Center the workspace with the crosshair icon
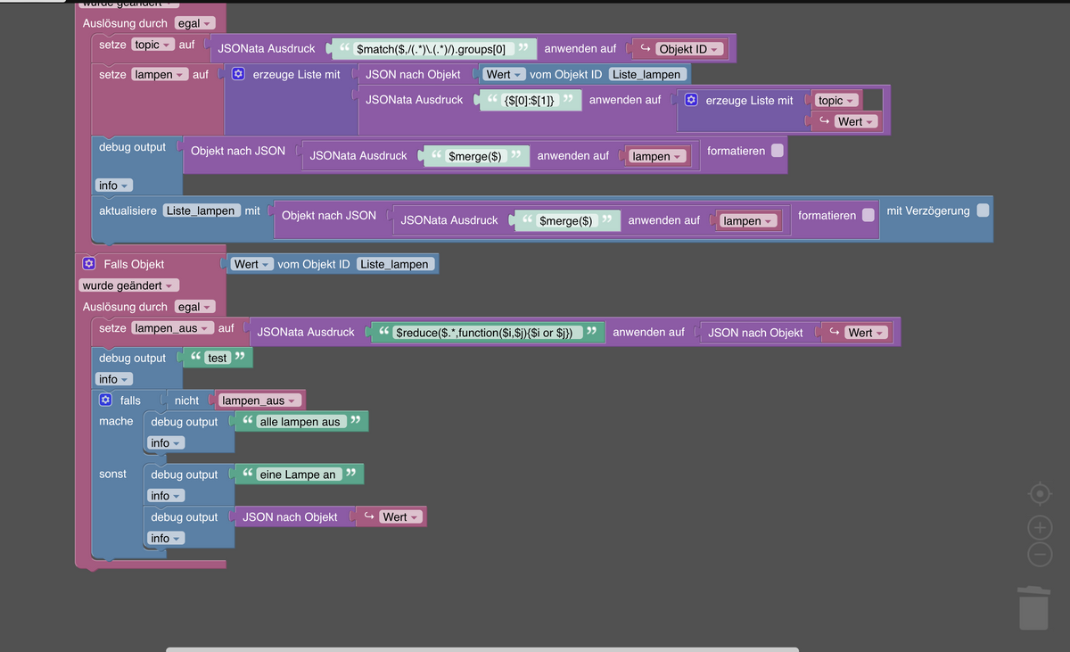The image size is (1070, 652). [x=1040, y=493]
